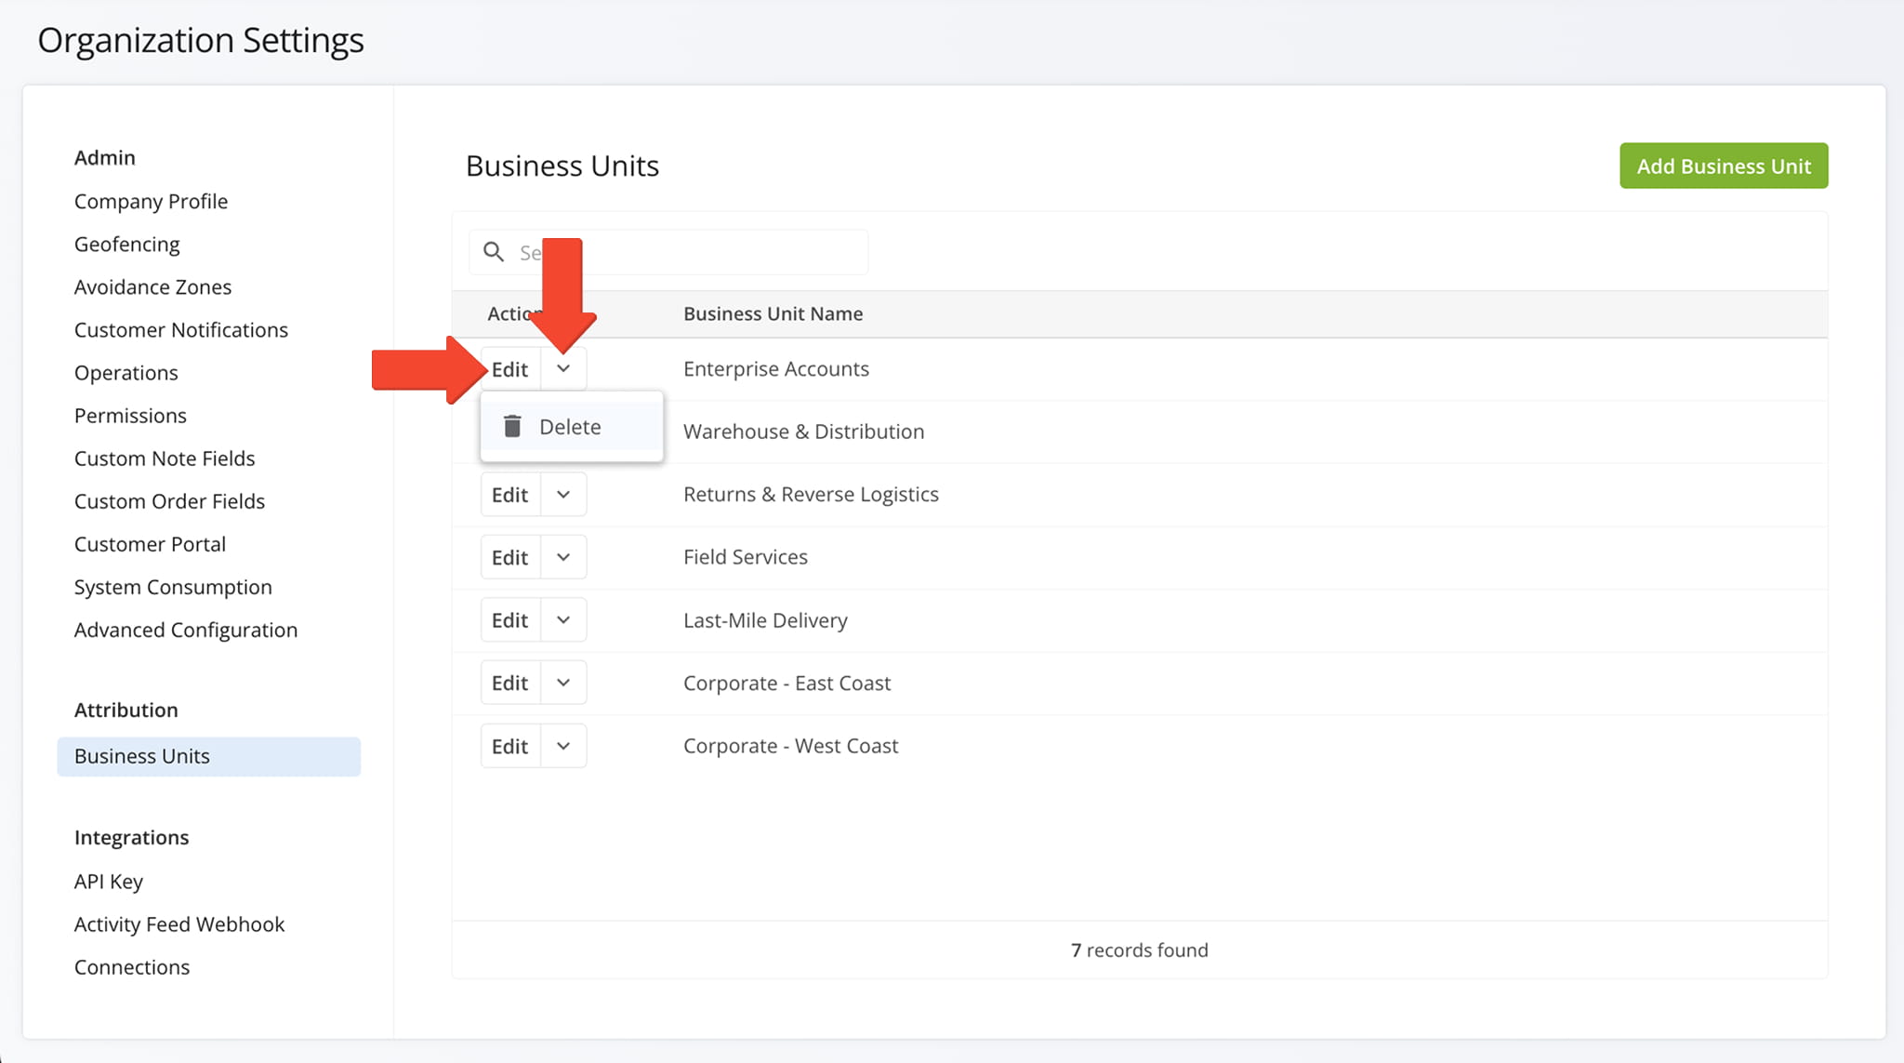Select Business Units in sidebar
Image resolution: width=1904 pixels, height=1063 pixels.
142,756
